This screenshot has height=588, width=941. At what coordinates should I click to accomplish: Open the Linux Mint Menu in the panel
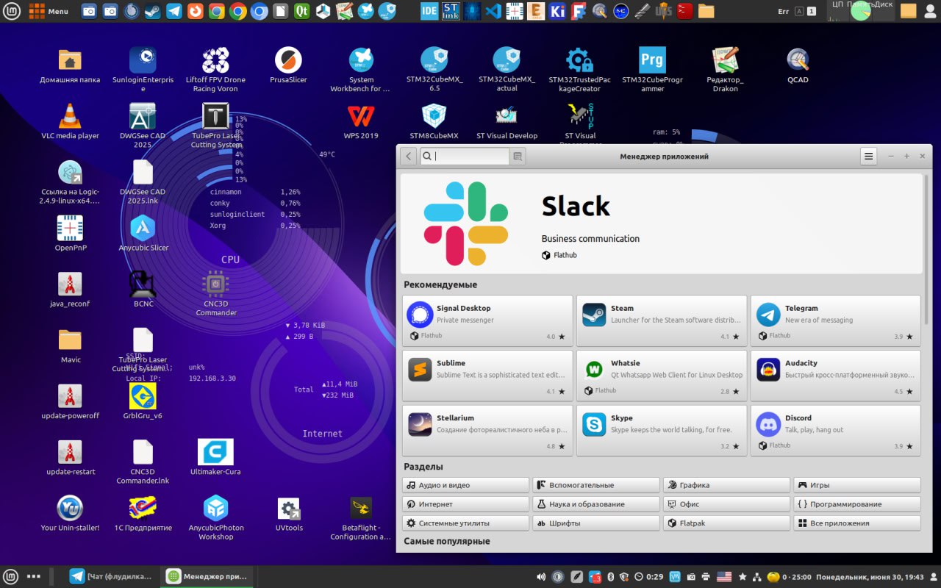[11, 576]
